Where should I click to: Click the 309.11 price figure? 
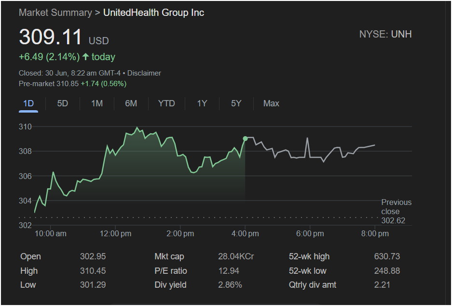point(51,37)
